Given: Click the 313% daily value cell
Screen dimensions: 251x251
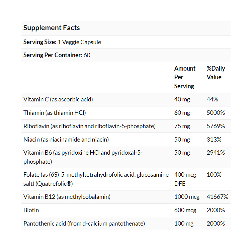Looking at the screenshot, I should click(x=214, y=139).
